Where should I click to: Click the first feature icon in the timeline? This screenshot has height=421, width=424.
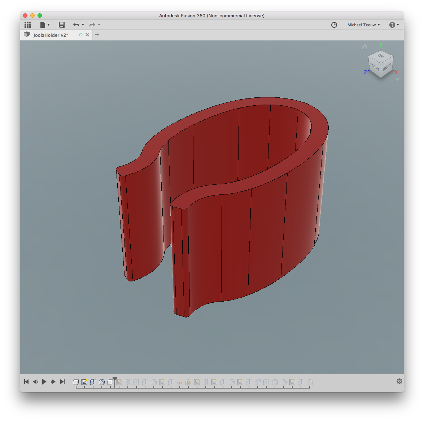pos(76,382)
